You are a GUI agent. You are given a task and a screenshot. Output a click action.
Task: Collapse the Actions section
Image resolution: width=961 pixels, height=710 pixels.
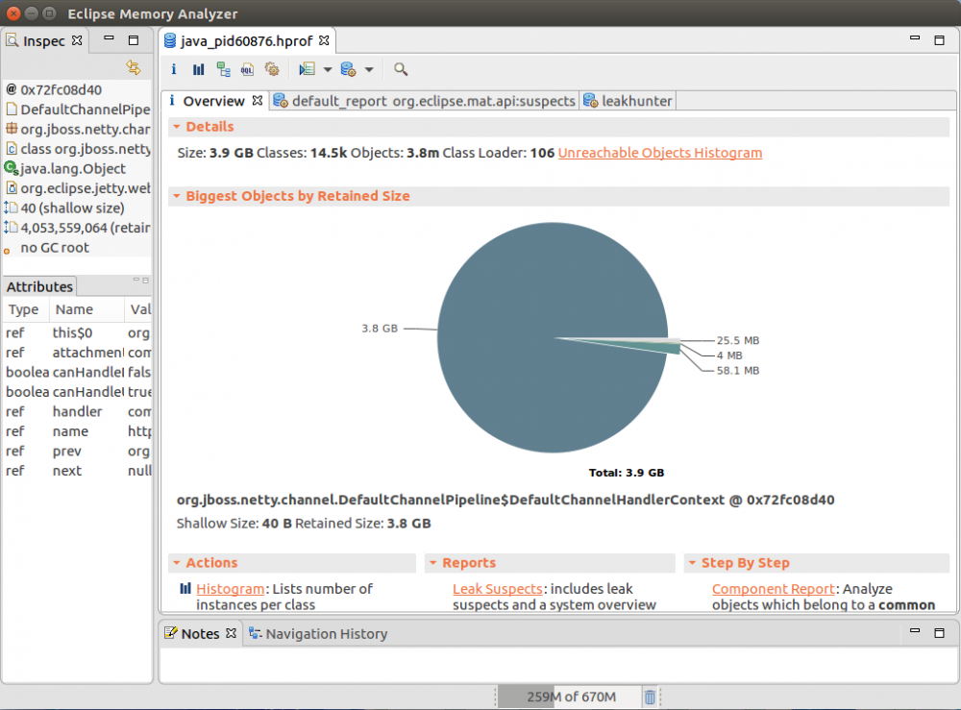(x=177, y=563)
